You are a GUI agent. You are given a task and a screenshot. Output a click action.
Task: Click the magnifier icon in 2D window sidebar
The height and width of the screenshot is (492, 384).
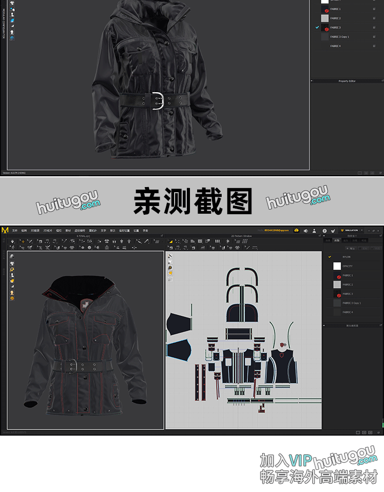[170, 268]
